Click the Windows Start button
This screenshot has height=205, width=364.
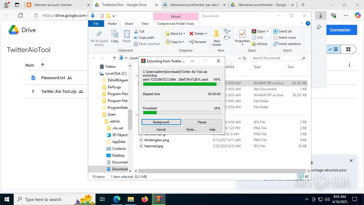(7, 199)
